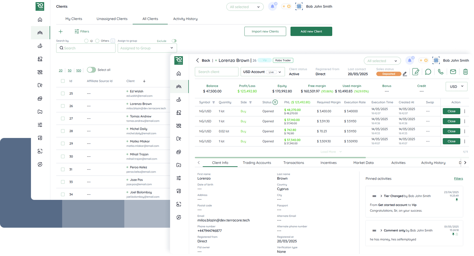This screenshot has height=256, width=474.
Task: Open chat bubble icon for Lorenzo Brown
Action: [x=428, y=72]
